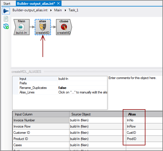Select the Alias_Lines property label
The height and width of the screenshot is (151, 163).
point(27,92)
